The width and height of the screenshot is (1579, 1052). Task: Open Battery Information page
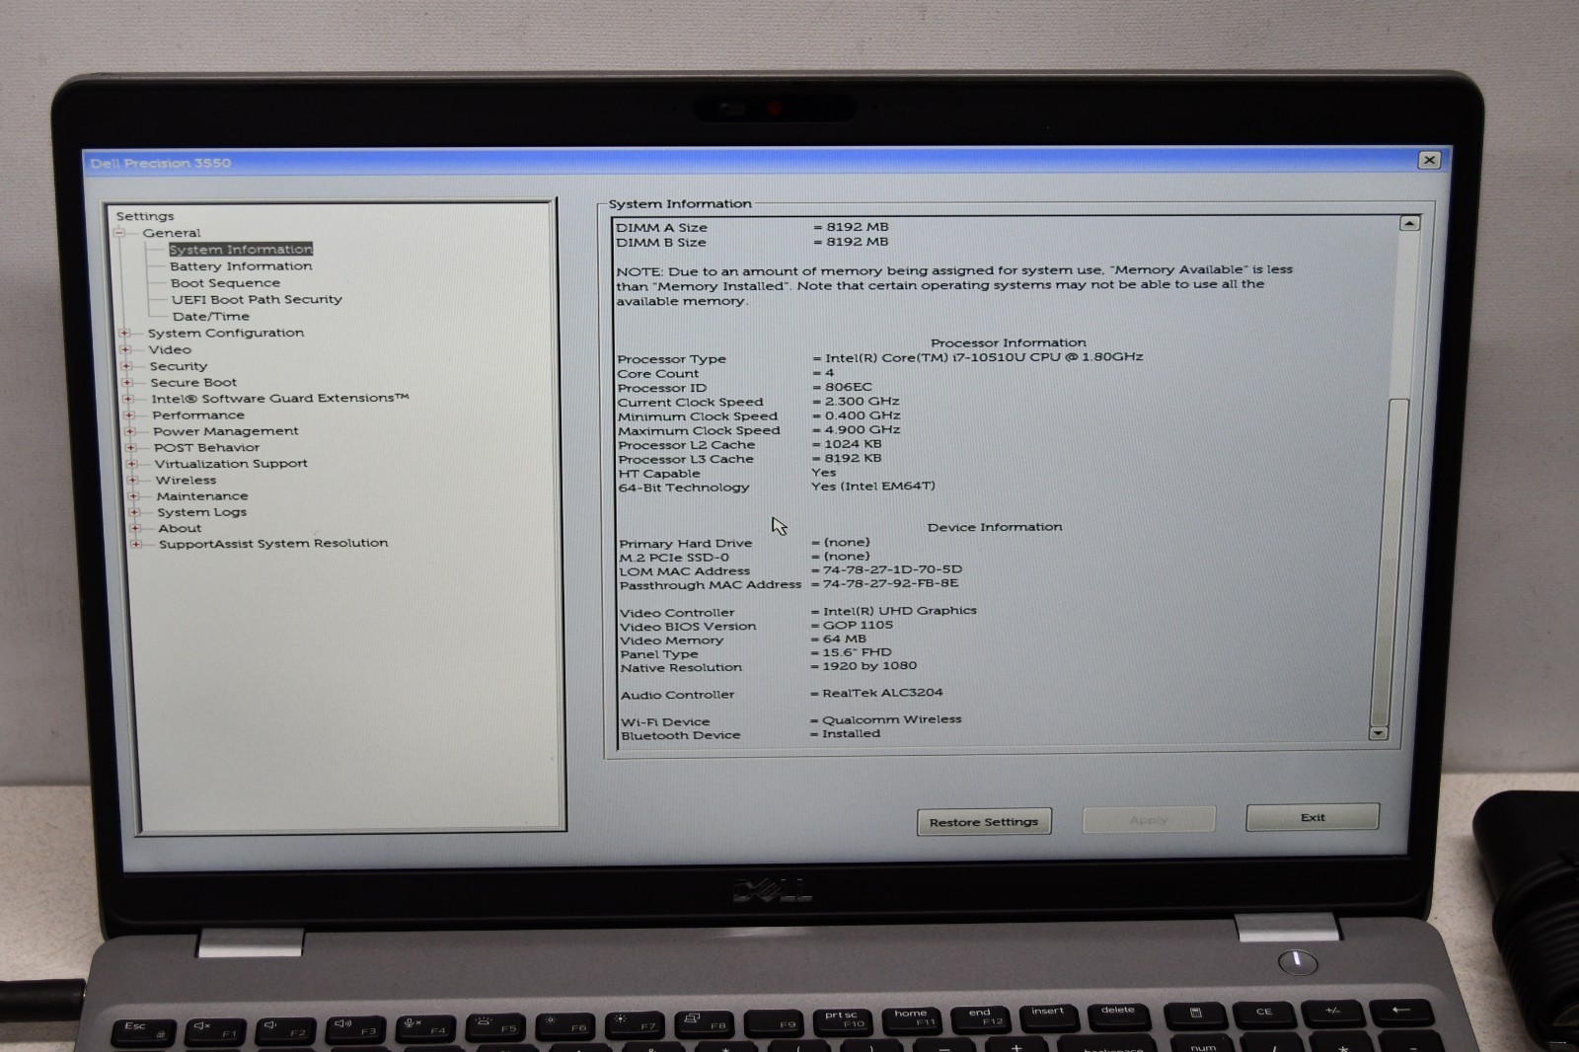[x=241, y=266]
